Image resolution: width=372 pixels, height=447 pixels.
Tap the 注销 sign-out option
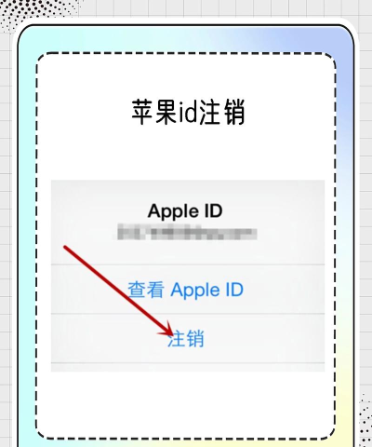pyautogui.click(x=186, y=338)
